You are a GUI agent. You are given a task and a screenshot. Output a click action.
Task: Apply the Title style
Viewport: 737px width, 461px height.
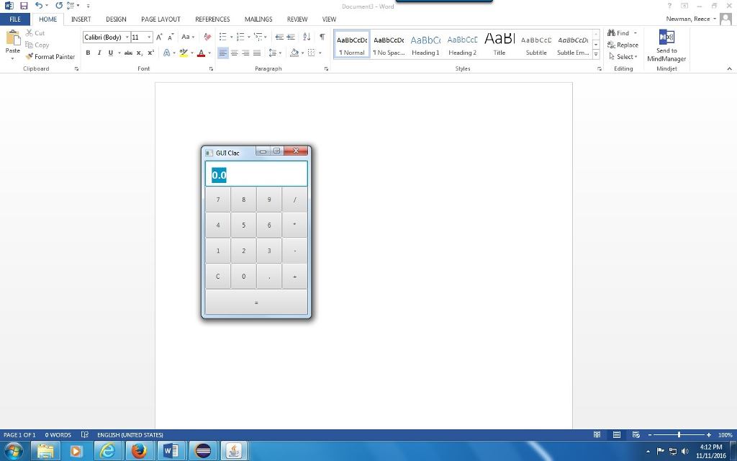coord(499,44)
